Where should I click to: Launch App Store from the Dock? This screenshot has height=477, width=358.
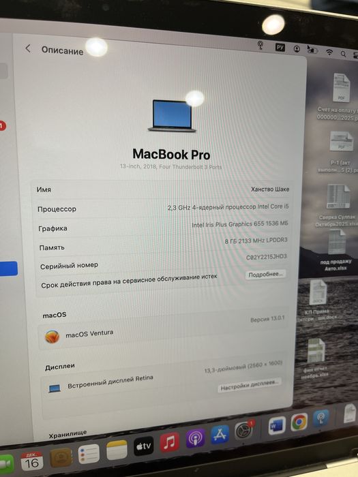[x=220, y=435]
